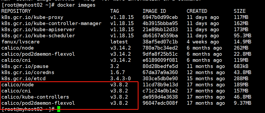Viewport: 265px width, 113px height.
Task: Click calico/node in the v3.8.2 row
Action: tap(18, 85)
